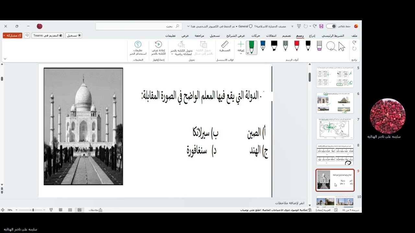The width and height of the screenshot is (415, 233).
Task: Click the Add pen plus icon
Action: coord(241,44)
